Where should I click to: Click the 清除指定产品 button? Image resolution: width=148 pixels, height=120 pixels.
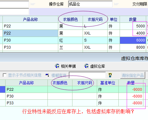[133, 75]
